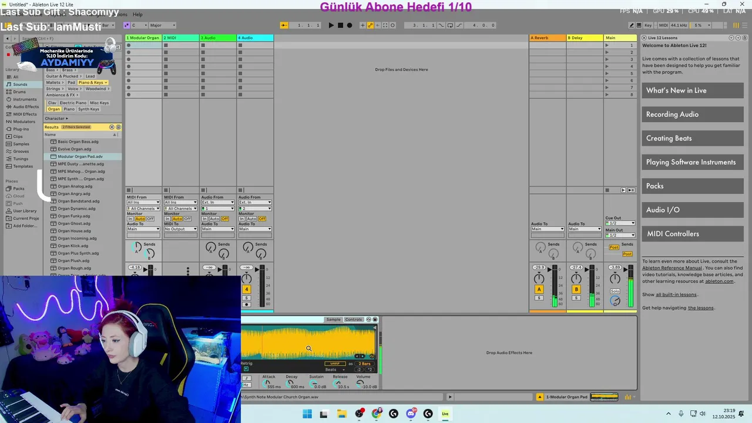Open the Creating Beats lesson
Viewport: 752px width, 423px height.
[x=693, y=138]
